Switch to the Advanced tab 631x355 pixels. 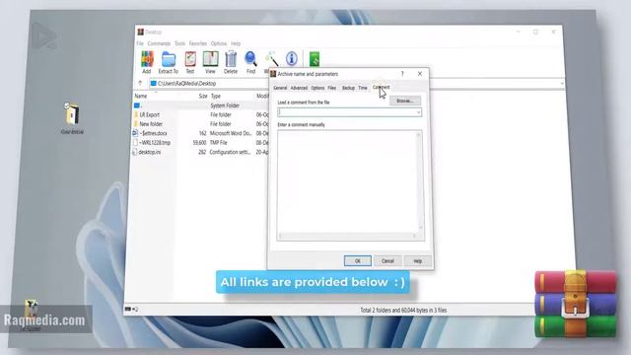(x=299, y=88)
